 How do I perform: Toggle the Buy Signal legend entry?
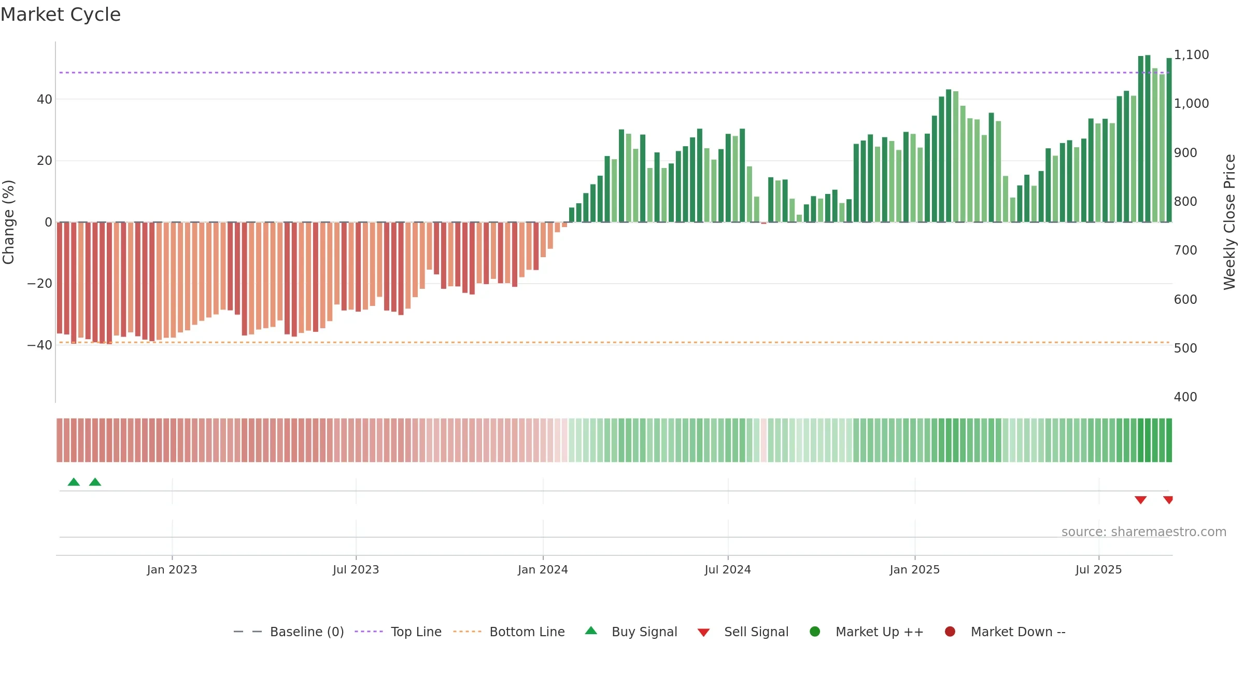click(631, 632)
